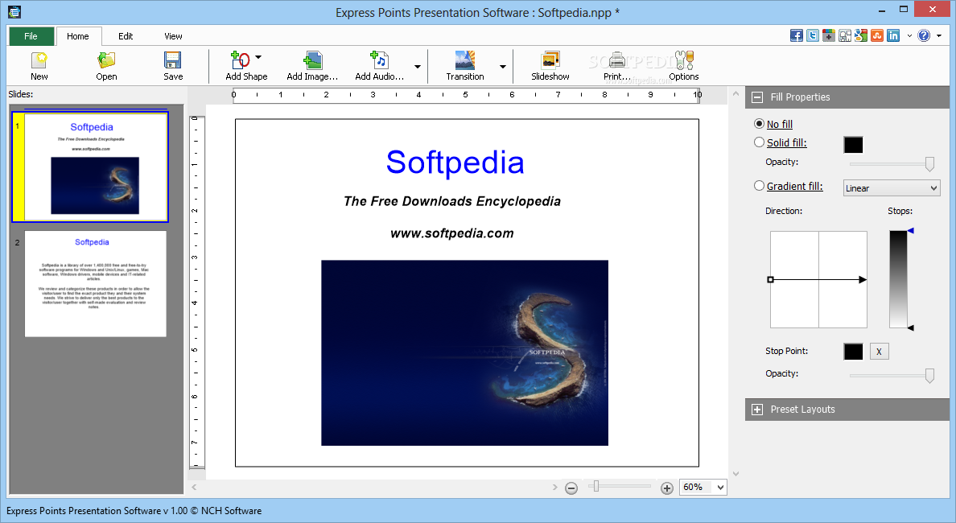Click the horizontal scrollbar right arrow

click(554, 487)
